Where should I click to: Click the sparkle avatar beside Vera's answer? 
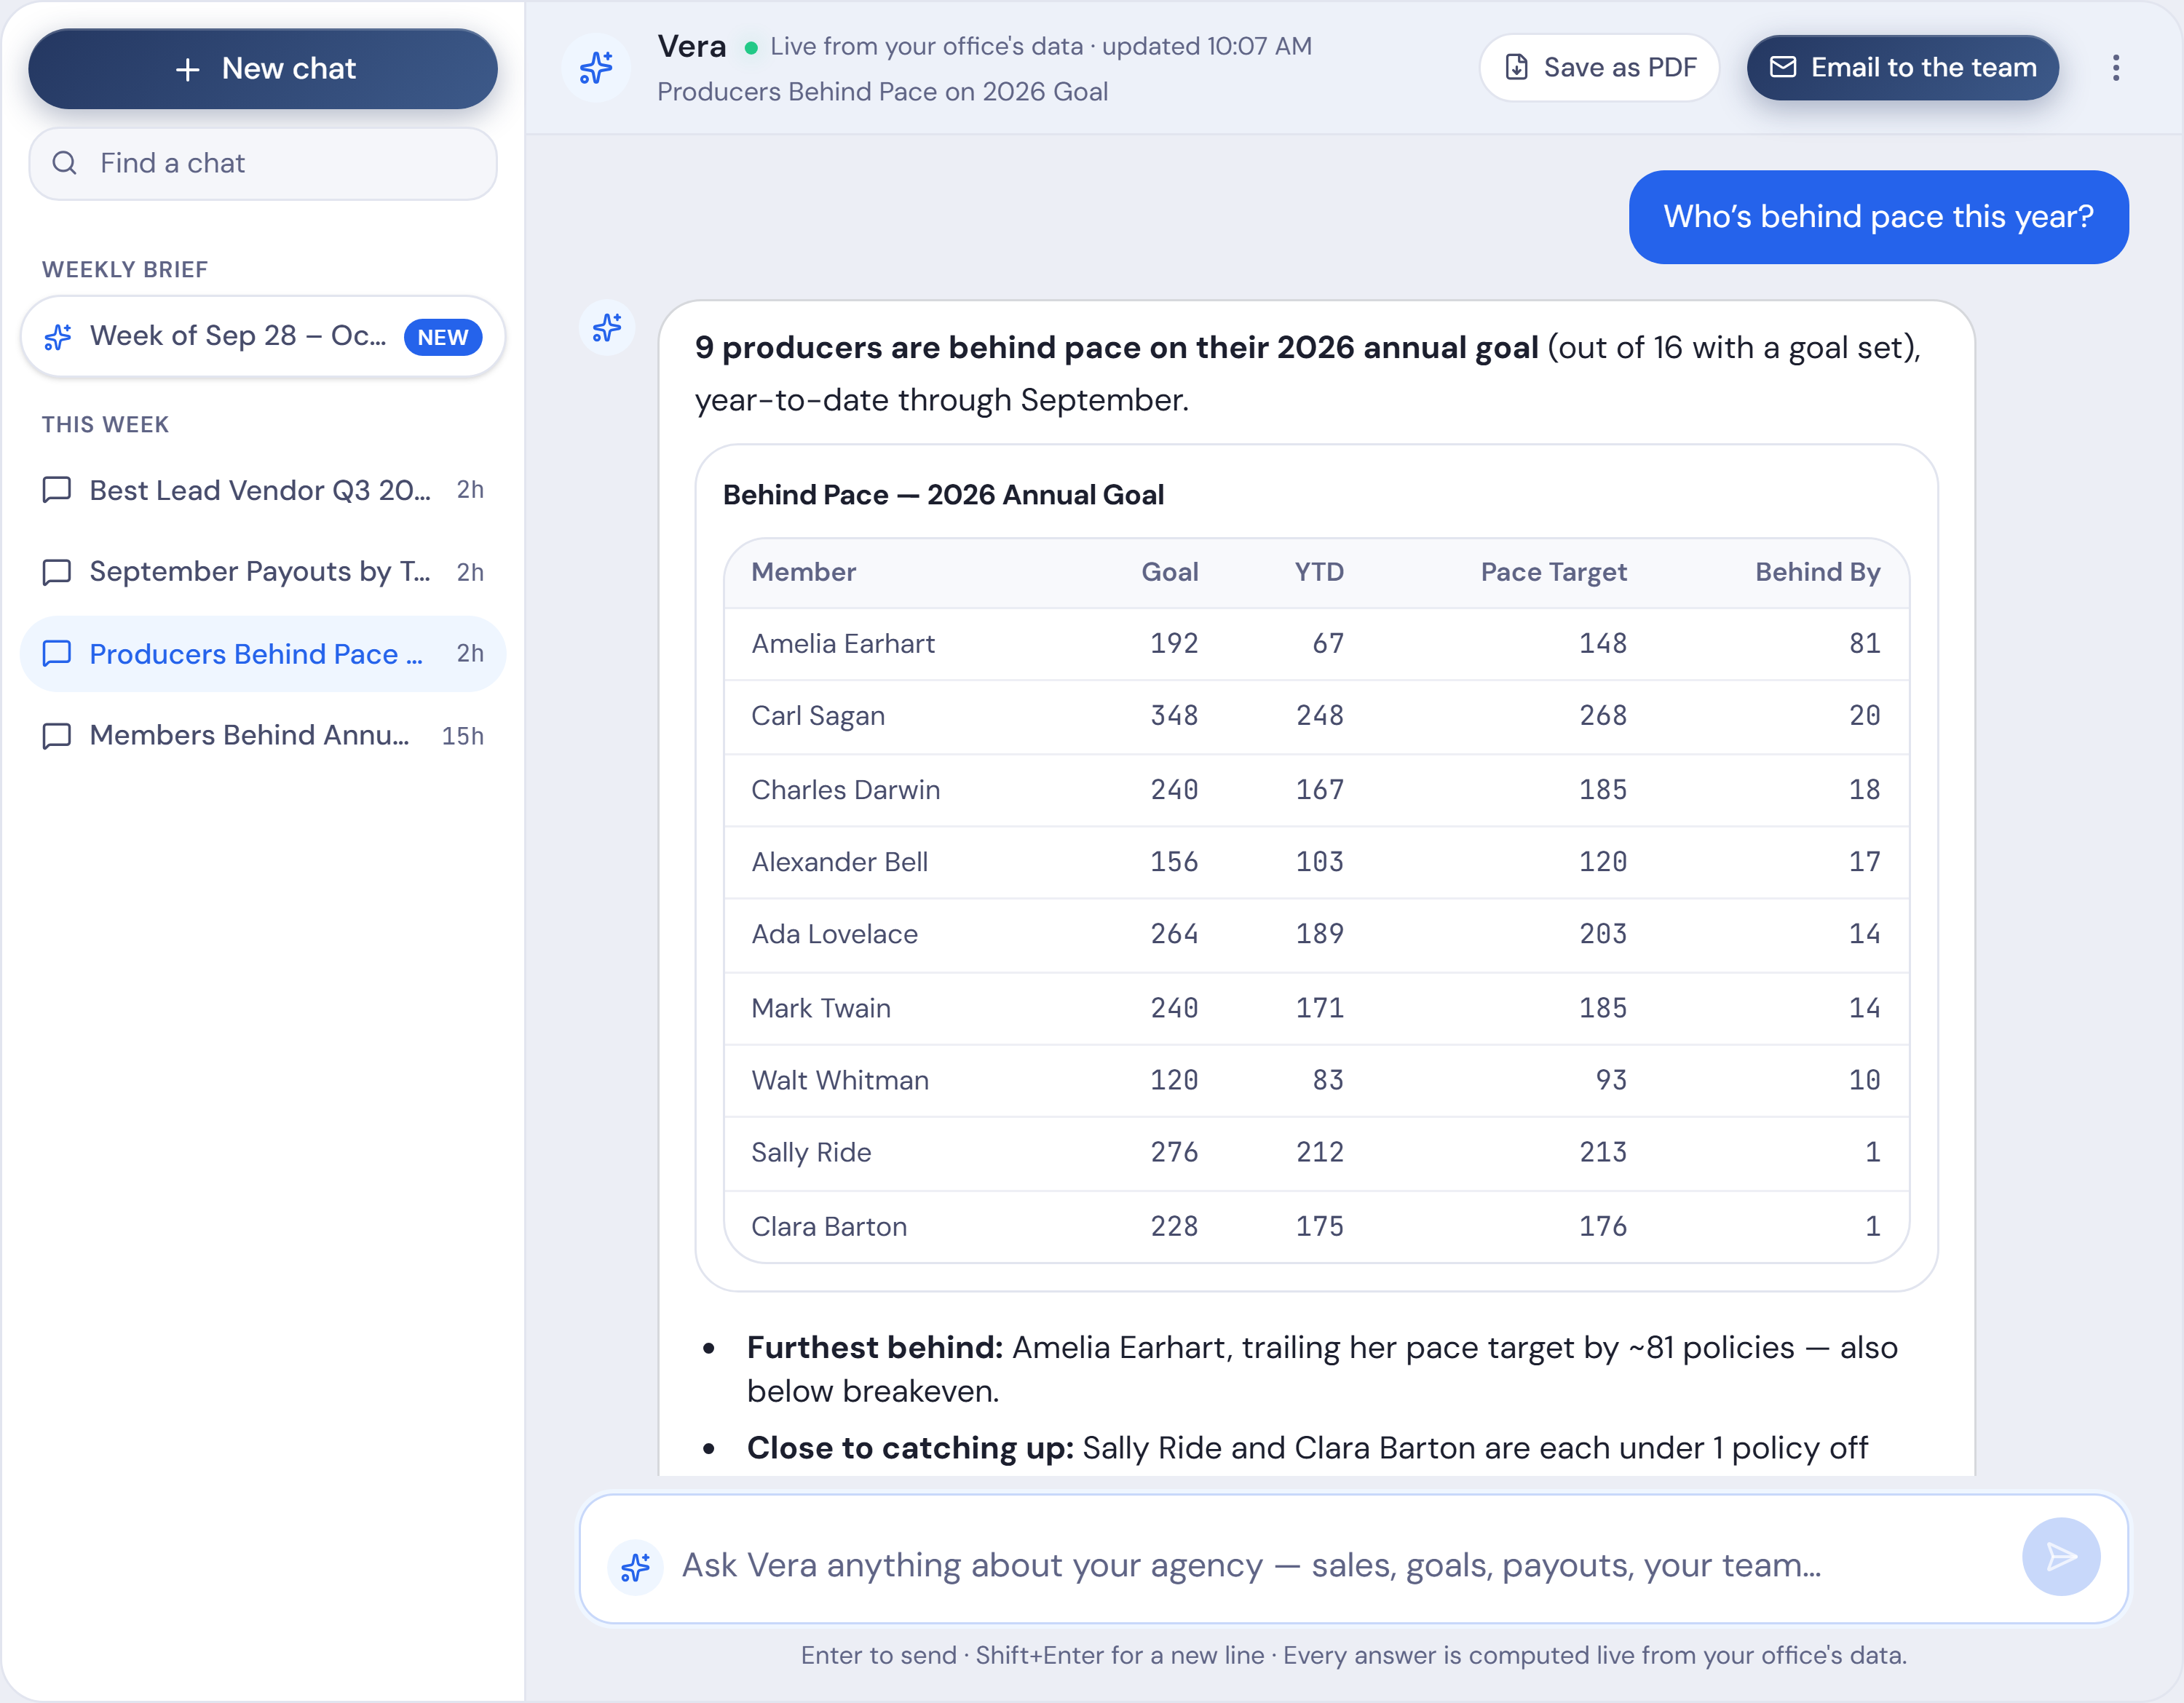607,327
